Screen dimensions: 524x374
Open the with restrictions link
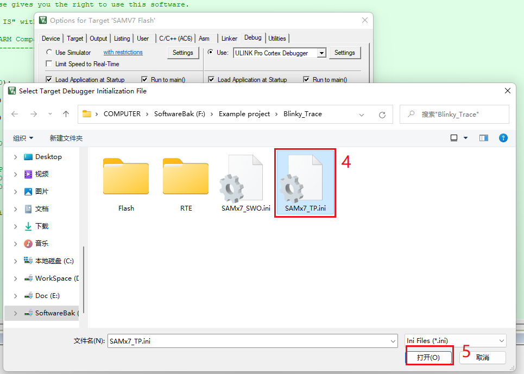tap(123, 53)
